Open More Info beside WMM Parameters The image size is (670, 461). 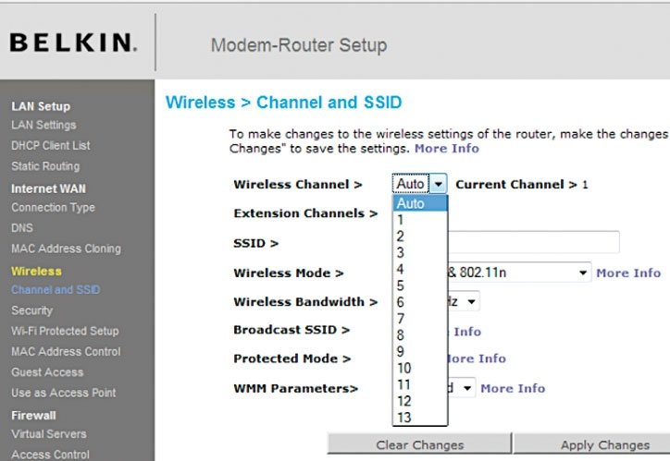click(x=513, y=388)
